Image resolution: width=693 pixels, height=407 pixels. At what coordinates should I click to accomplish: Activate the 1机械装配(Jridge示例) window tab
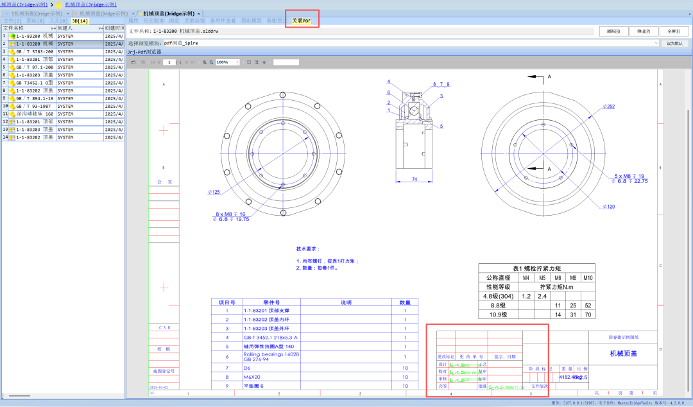(x=37, y=13)
